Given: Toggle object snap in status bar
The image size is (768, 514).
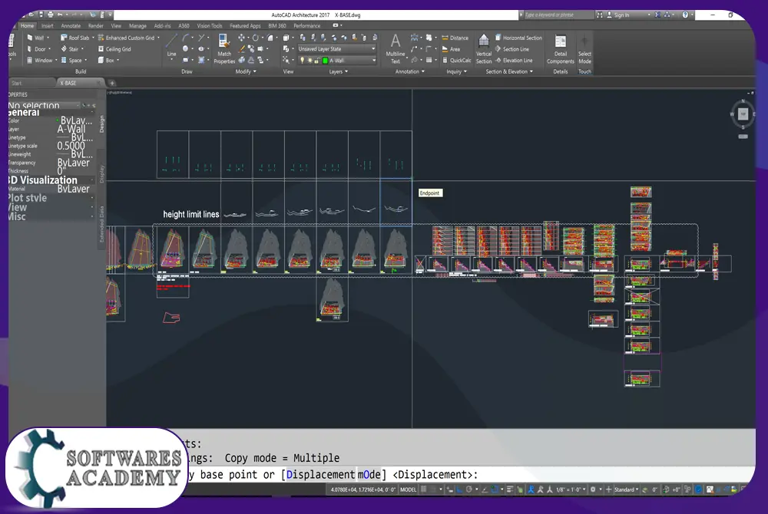Looking at the screenshot, I should (495, 489).
